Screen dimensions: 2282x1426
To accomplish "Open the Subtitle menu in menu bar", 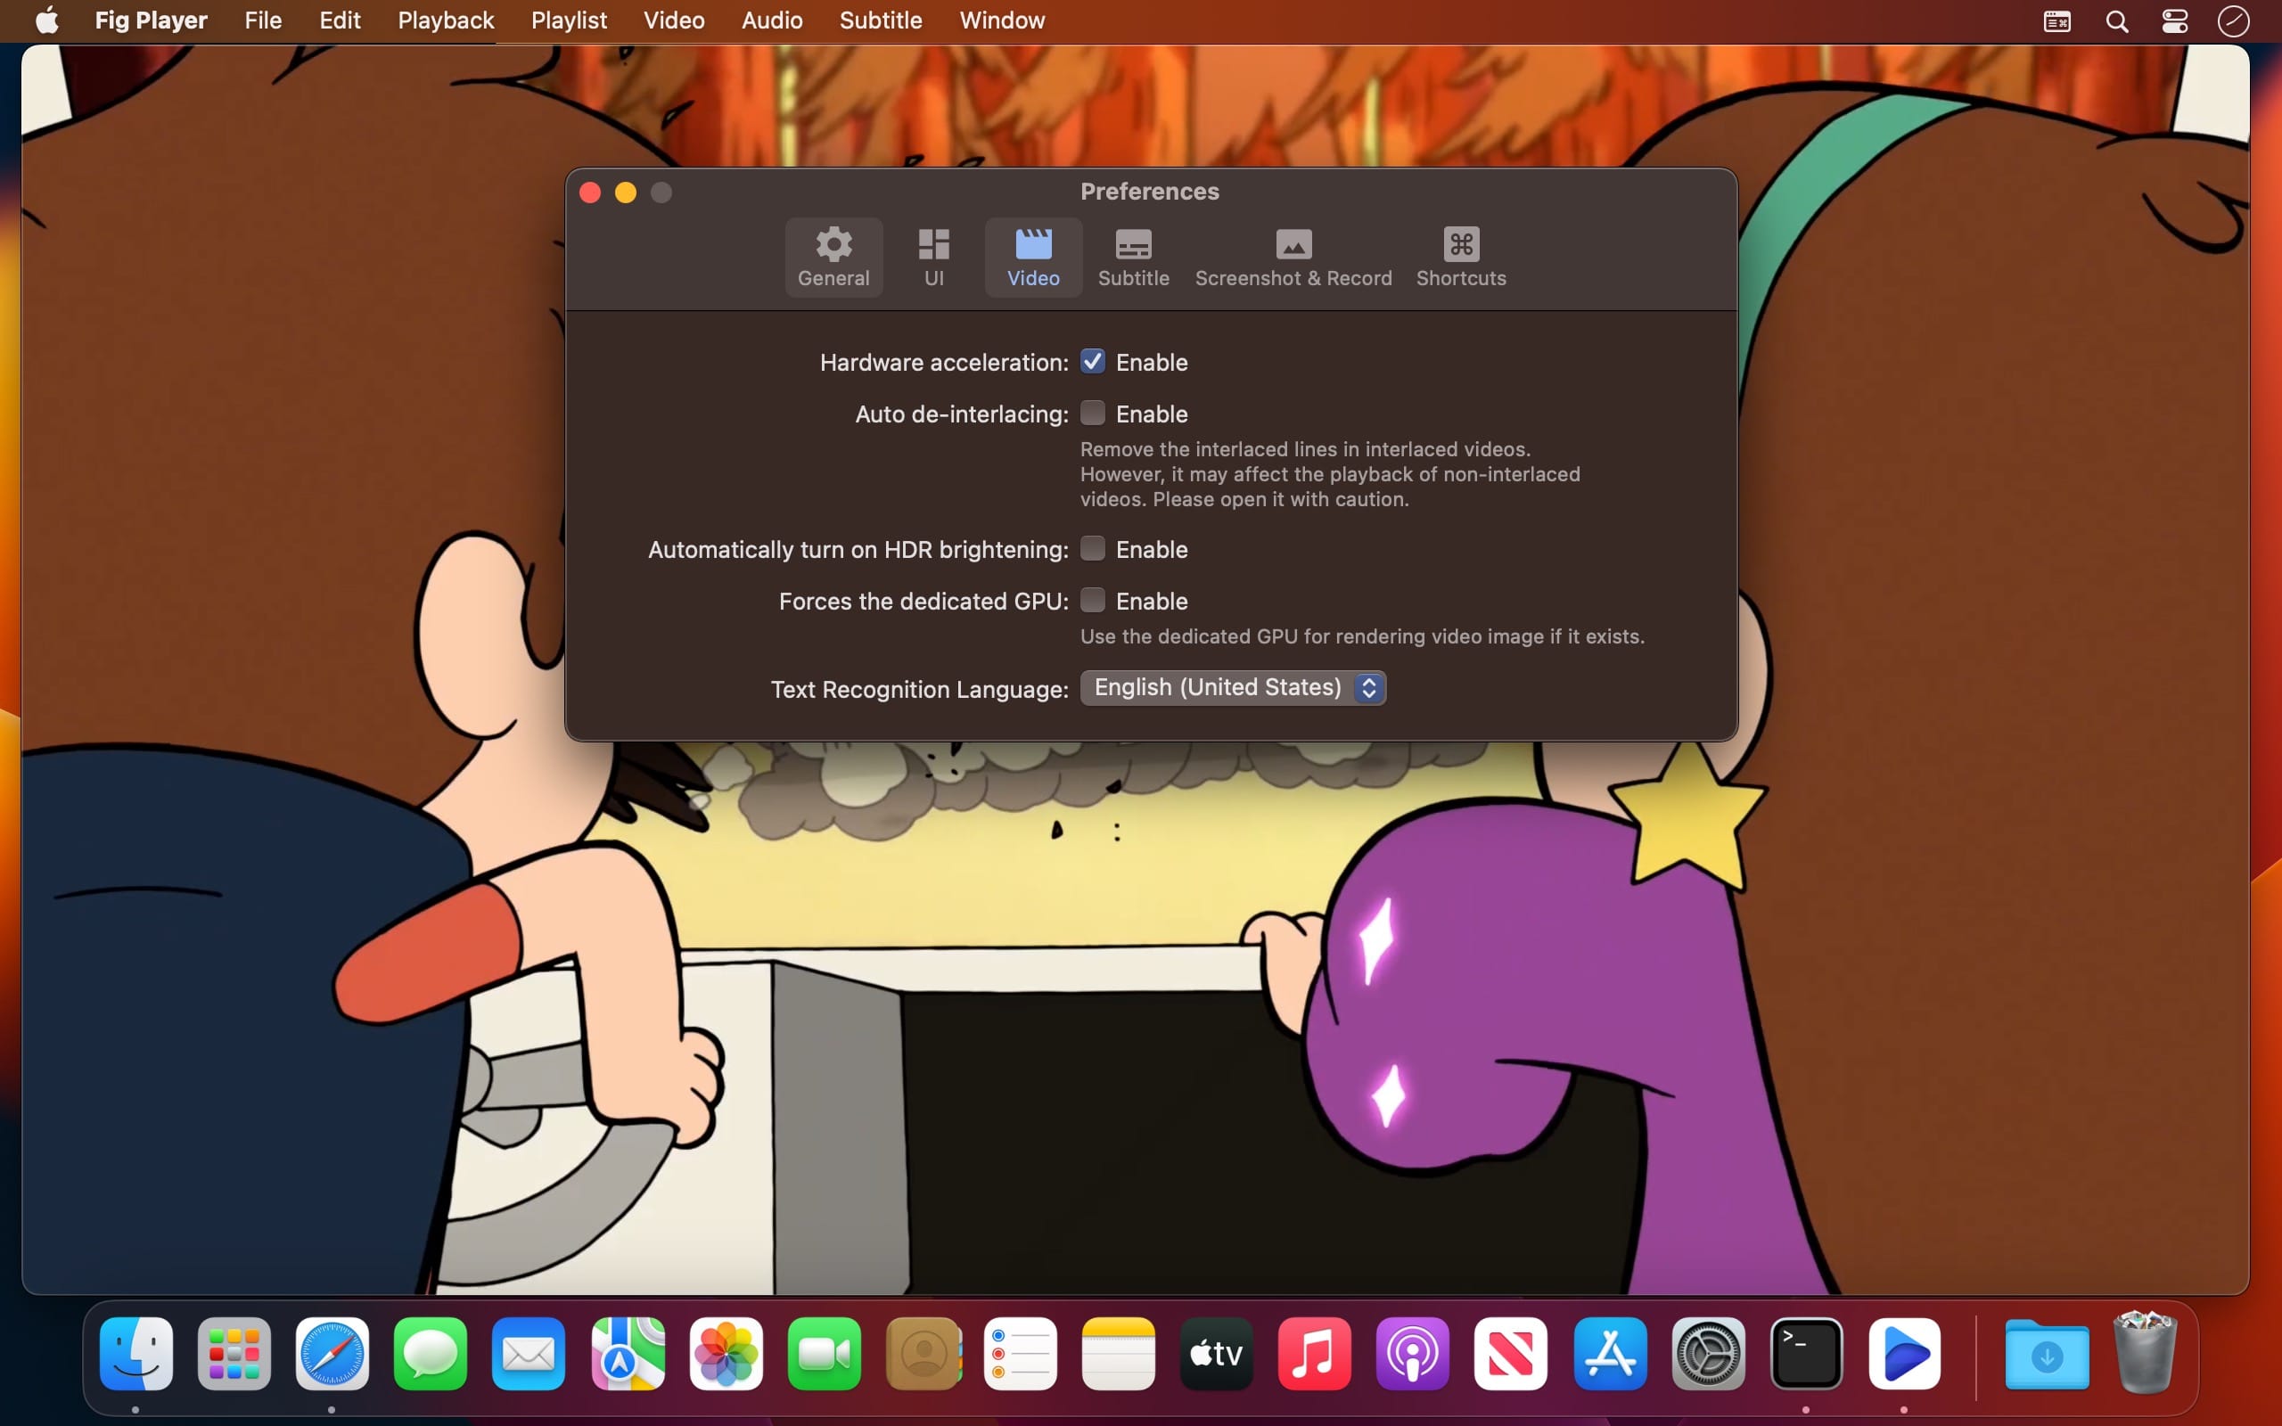I will (x=880, y=20).
